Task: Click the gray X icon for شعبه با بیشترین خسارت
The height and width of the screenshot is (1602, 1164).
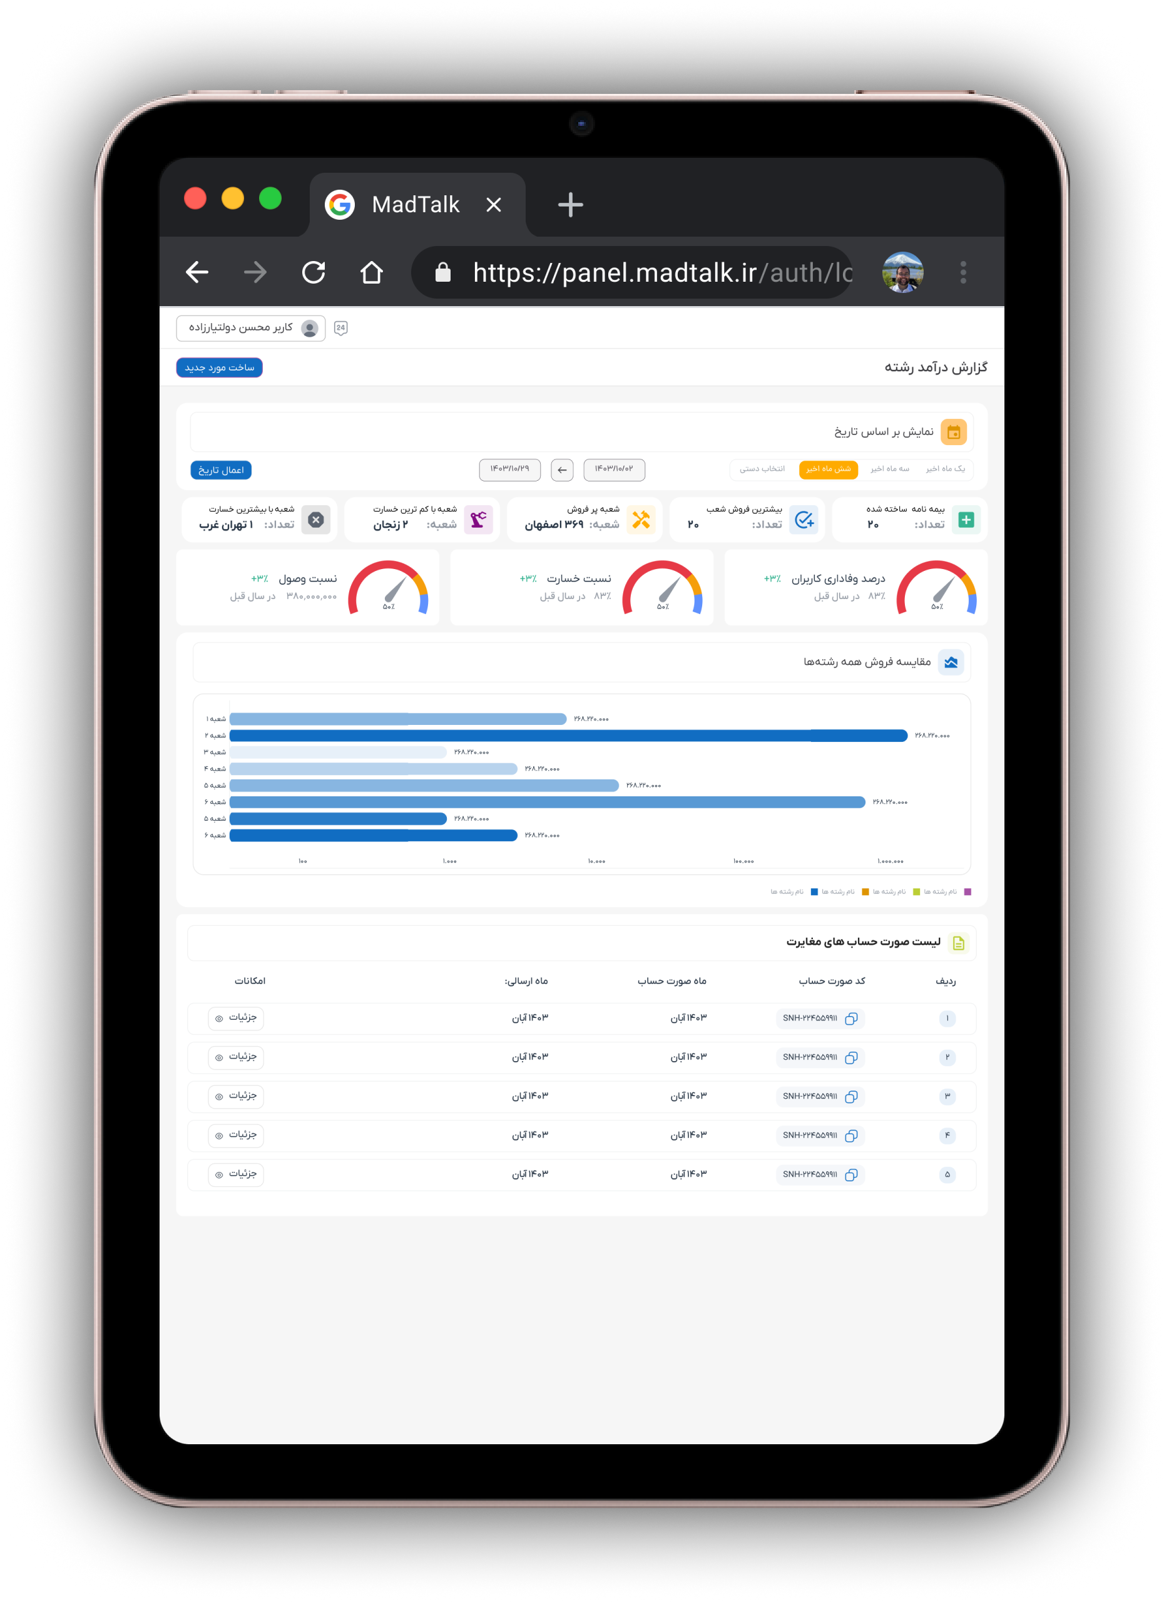Action: (x=316, y=520)
